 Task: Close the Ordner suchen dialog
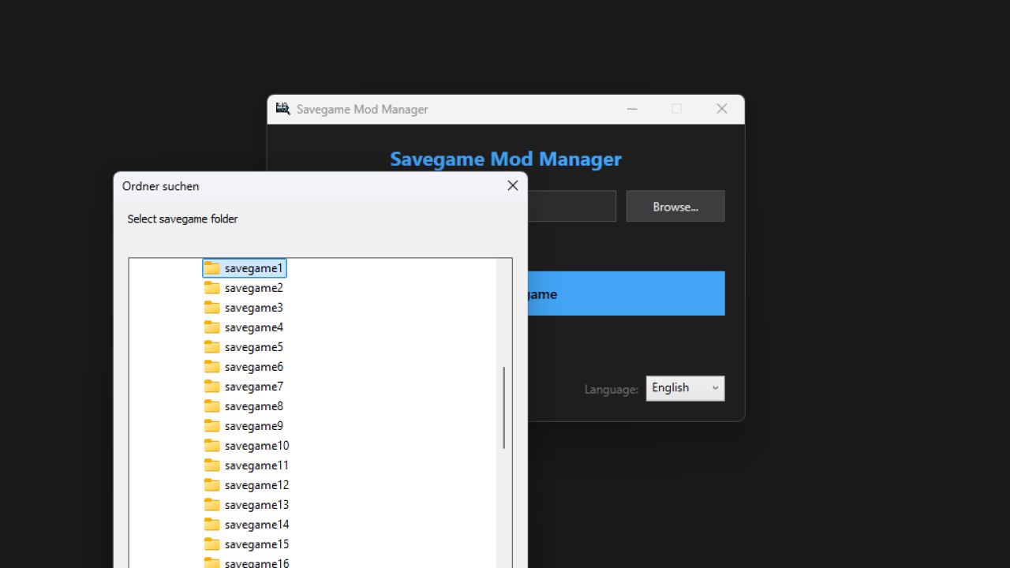click(512, 185)
